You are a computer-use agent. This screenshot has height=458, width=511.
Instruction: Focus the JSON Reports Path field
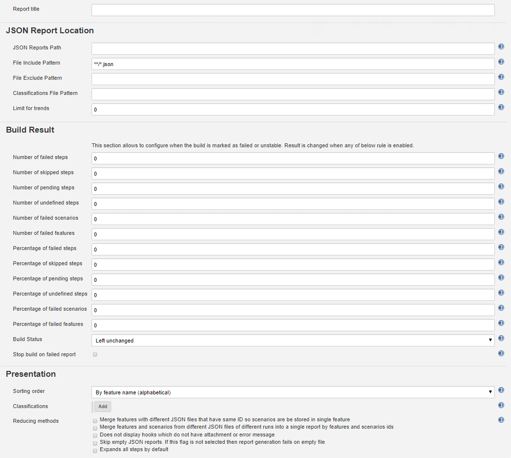(293, 48)
